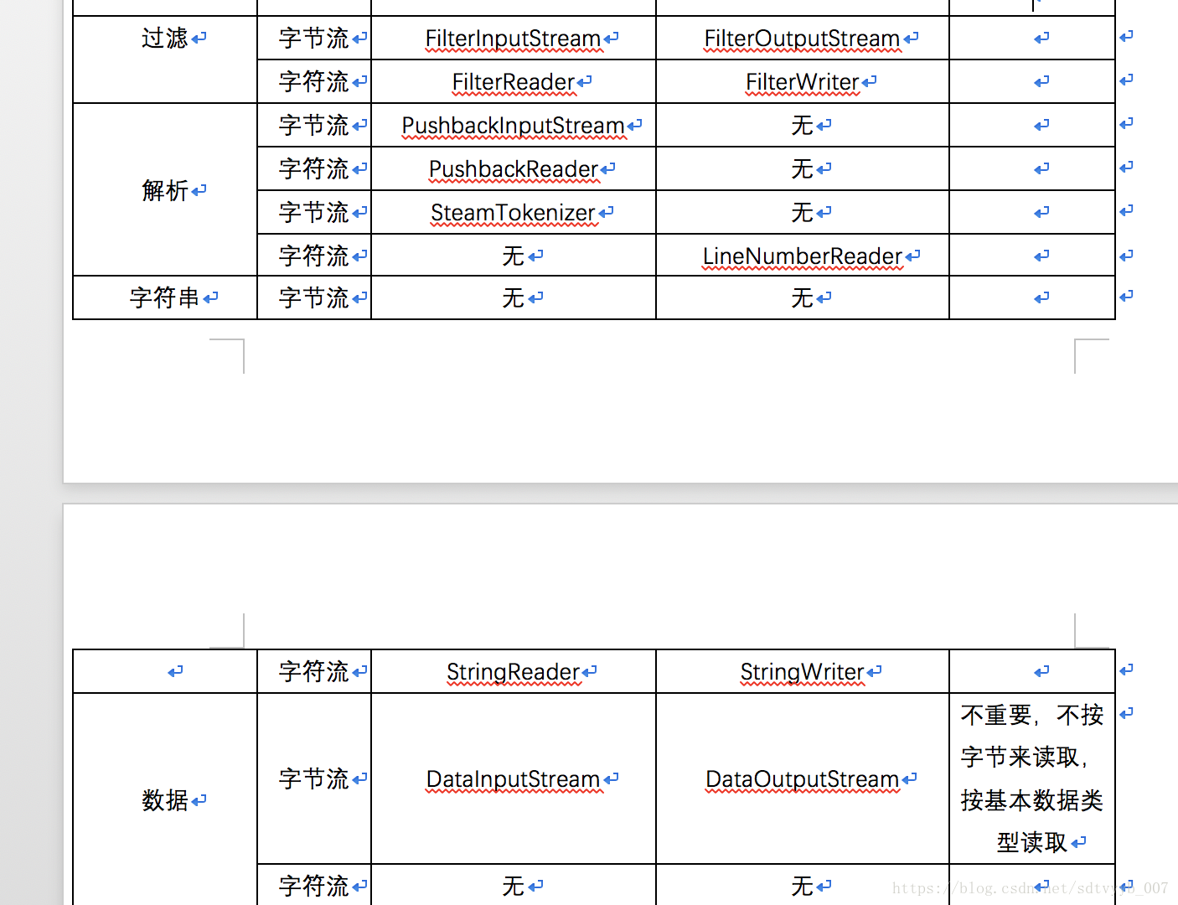1178x905 pixels.
Task: Click 无 beside SteamTokenizer
Action: tap(802, 212)
